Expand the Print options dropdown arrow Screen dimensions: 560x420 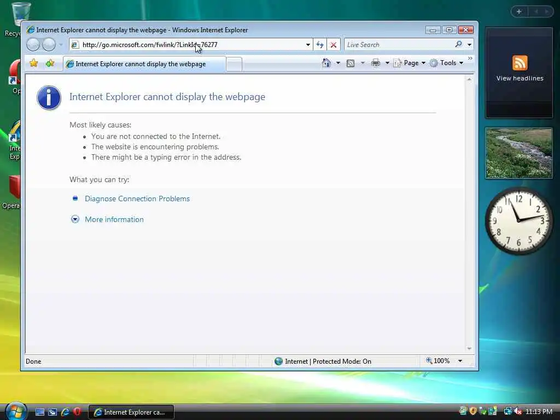(387, 63)
